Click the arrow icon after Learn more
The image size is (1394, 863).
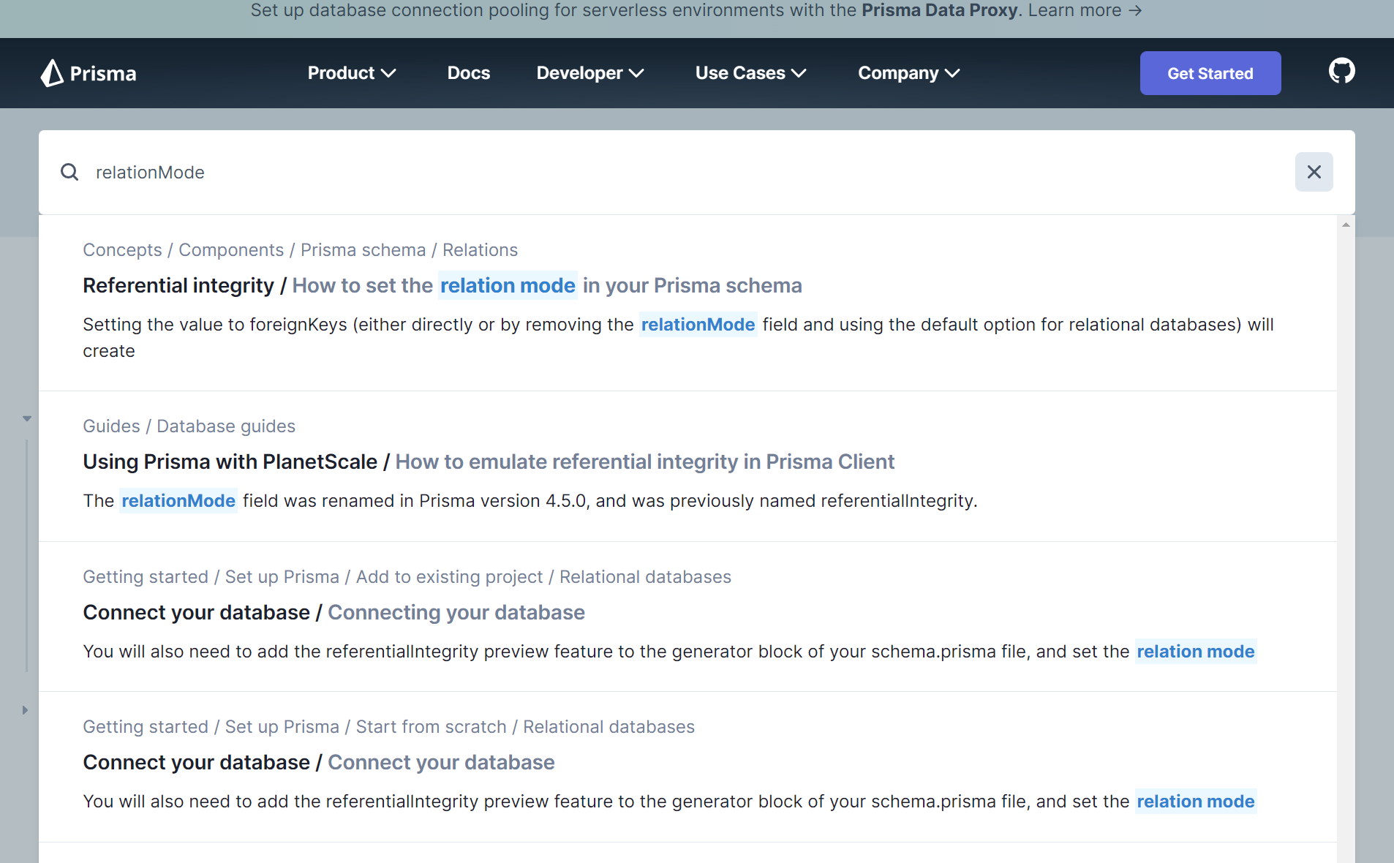click(1134, 10)
